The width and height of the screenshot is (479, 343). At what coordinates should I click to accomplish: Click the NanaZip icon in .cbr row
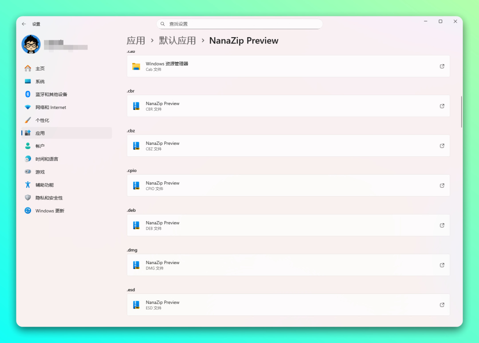[x=136, y=106]
